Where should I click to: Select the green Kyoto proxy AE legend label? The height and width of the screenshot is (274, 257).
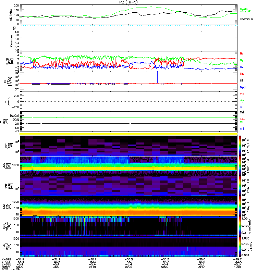pos(244,10)
